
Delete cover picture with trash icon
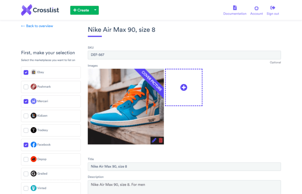[x=160, y=140]
